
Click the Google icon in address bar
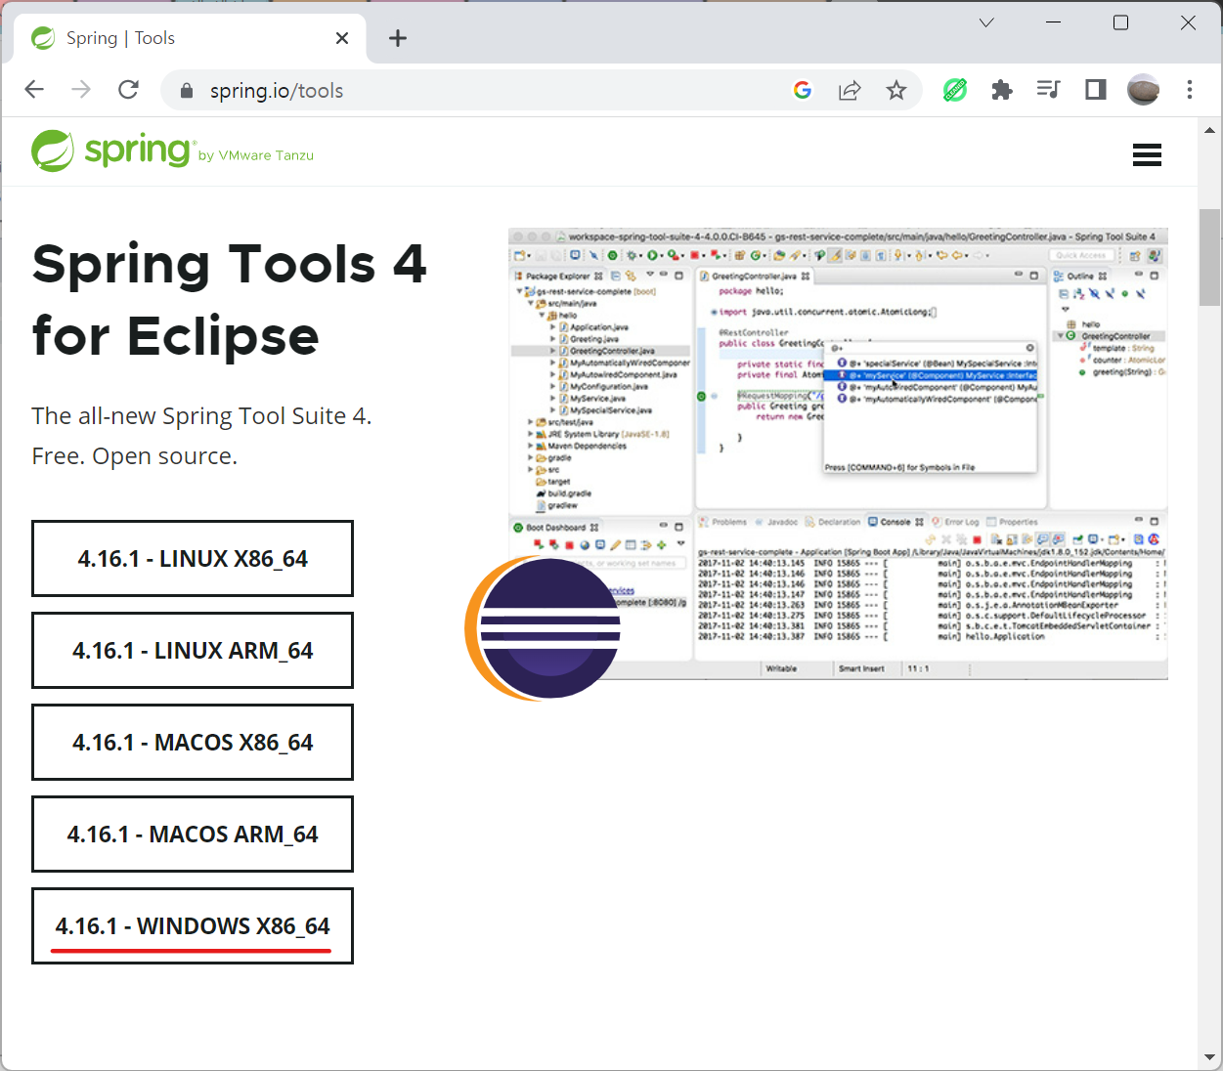pyautogui.click(x=803, y=90)
